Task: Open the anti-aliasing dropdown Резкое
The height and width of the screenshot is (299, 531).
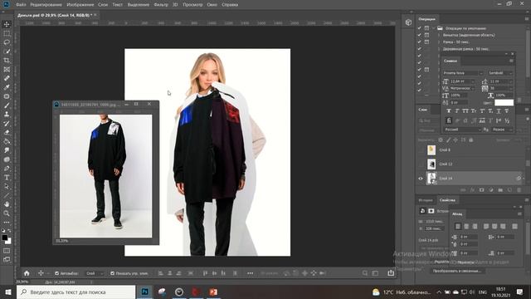Action: pos(502,130)
